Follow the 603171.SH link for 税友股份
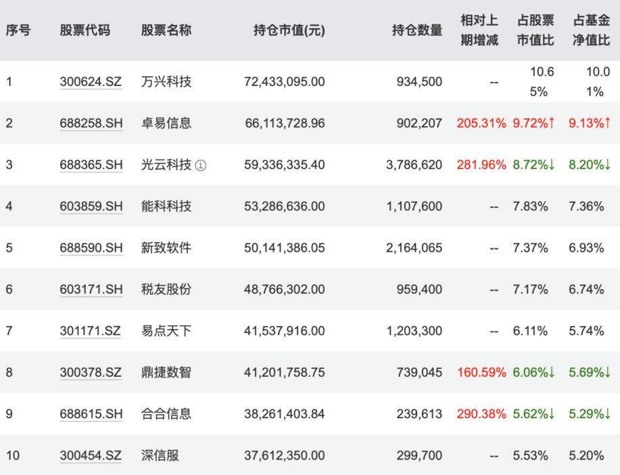The width and height of the screenshot is (620, 475). [91, 289]
